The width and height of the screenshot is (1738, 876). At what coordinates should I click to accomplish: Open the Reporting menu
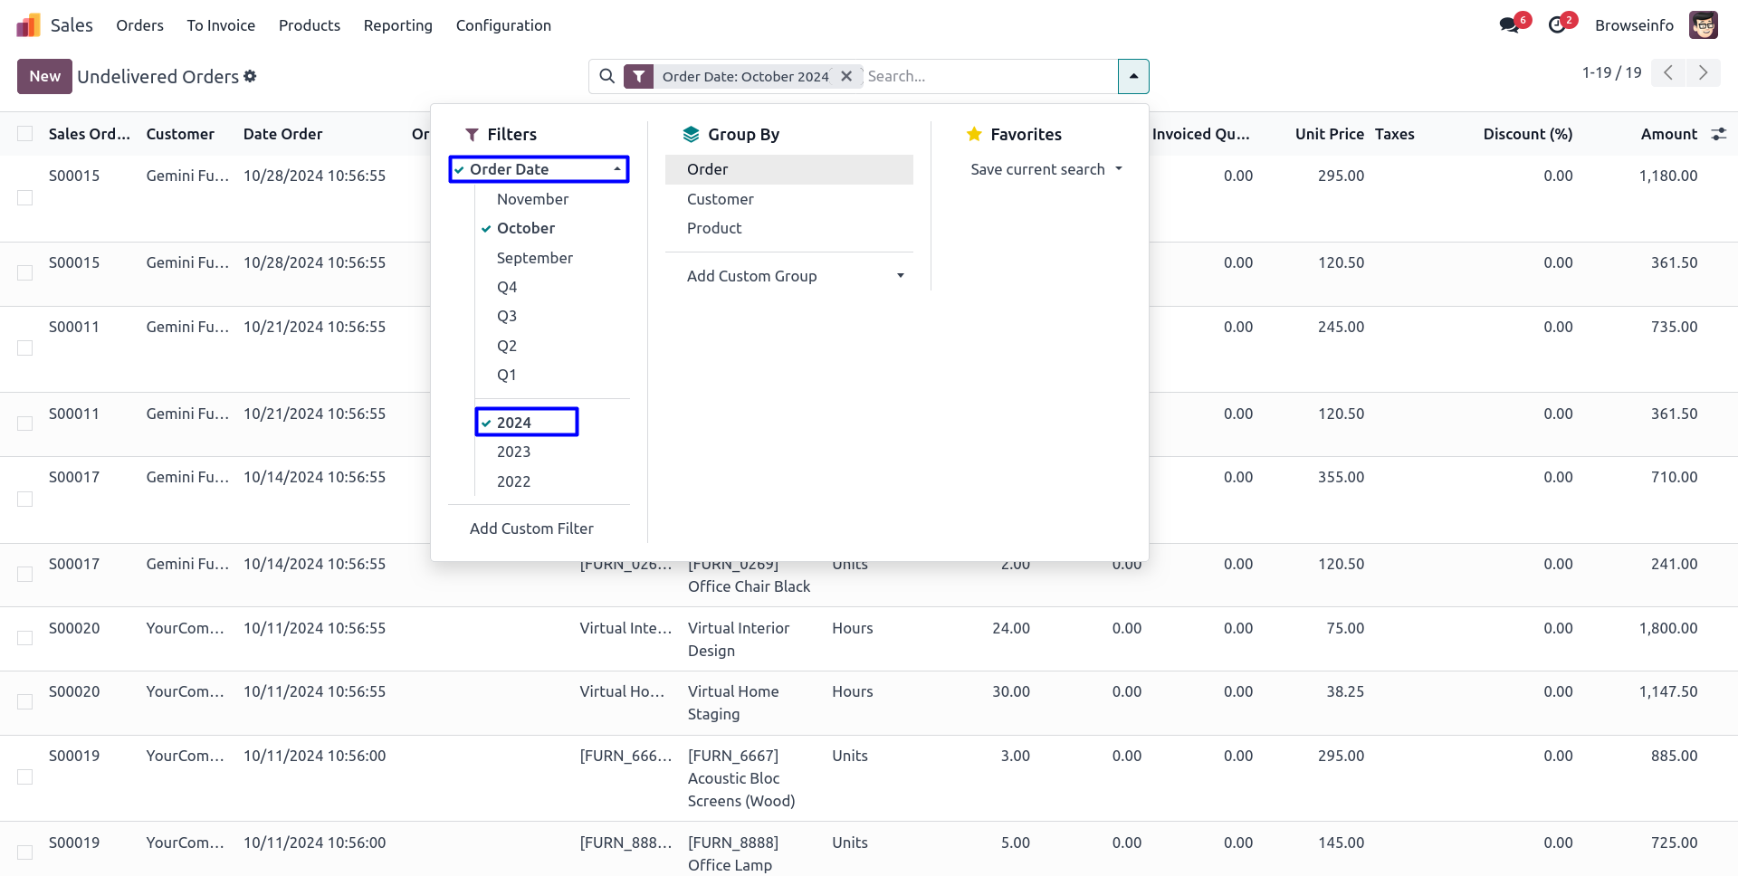pyautogui.click(x=397, y=25)
